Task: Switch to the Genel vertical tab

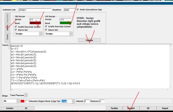Action: click(7, 37)
